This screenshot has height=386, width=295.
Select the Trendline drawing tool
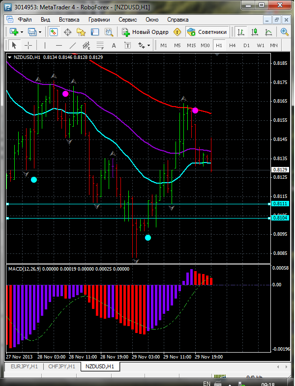click(73, 45)
